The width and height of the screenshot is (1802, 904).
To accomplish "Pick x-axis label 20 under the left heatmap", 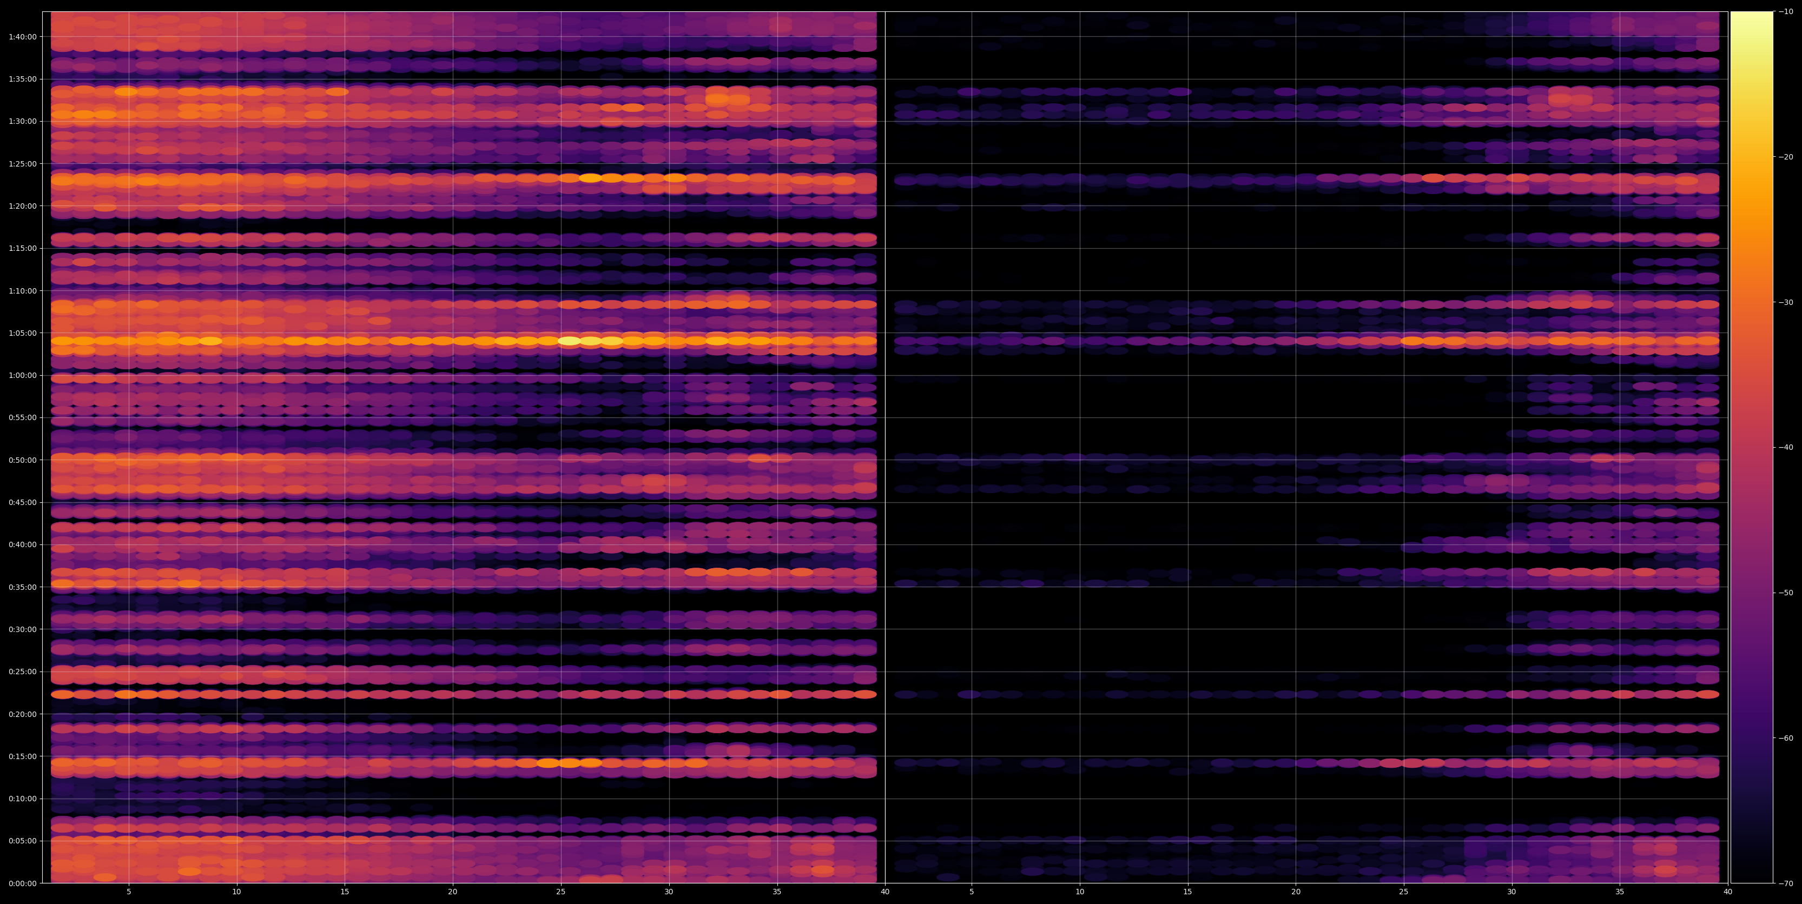I will pos(453,892).
